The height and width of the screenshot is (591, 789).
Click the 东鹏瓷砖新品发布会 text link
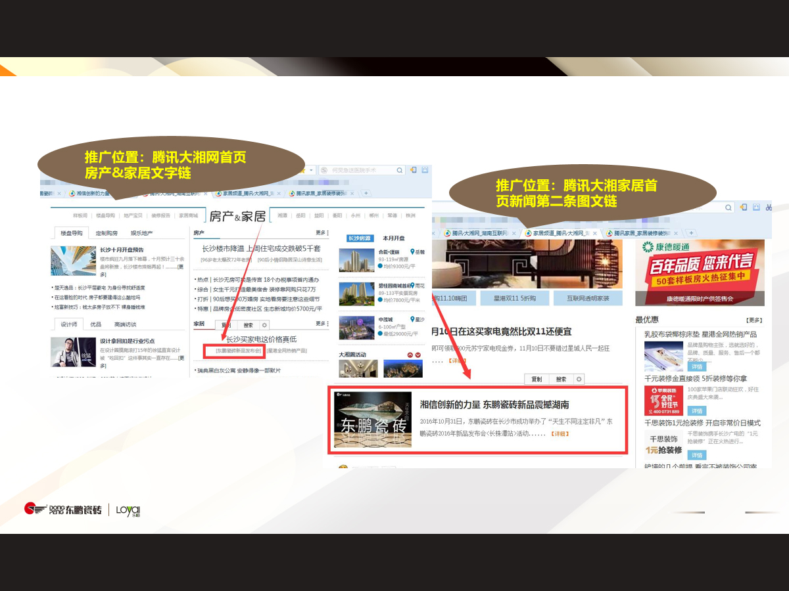[x=238, y=351]
